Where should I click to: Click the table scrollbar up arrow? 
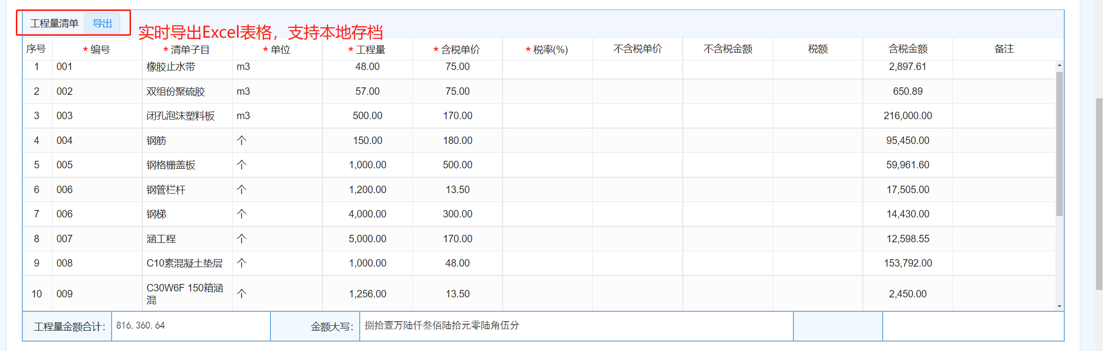tap(1059, 66)
